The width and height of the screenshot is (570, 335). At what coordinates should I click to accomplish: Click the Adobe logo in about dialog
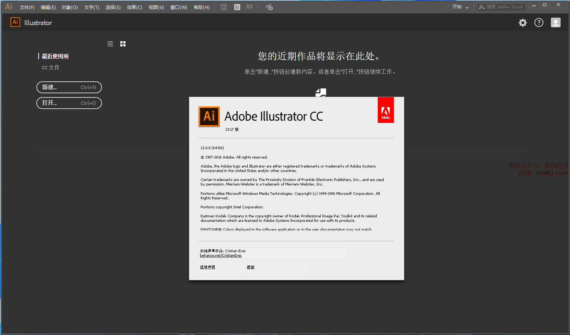point(386,110)
